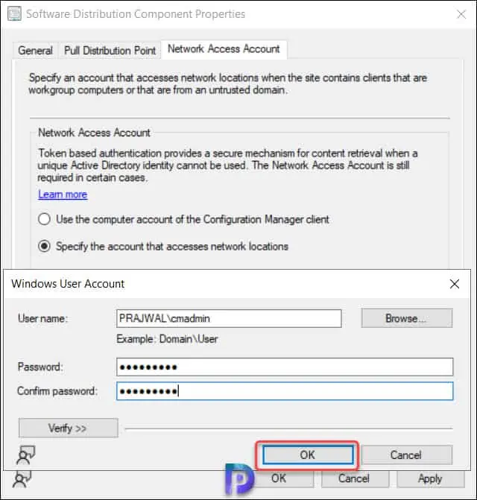This screenshot has width=477, height=500.
Task: Close the Software Distribution Component Properties window
Action: point(461,14)
